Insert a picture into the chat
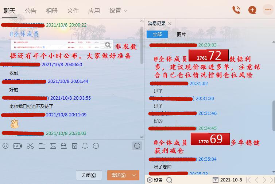This screenshot has width=275, height=184. coord(53,146)
